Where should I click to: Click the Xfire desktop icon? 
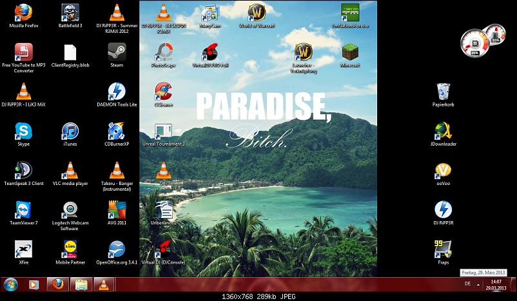coord(23,249)
